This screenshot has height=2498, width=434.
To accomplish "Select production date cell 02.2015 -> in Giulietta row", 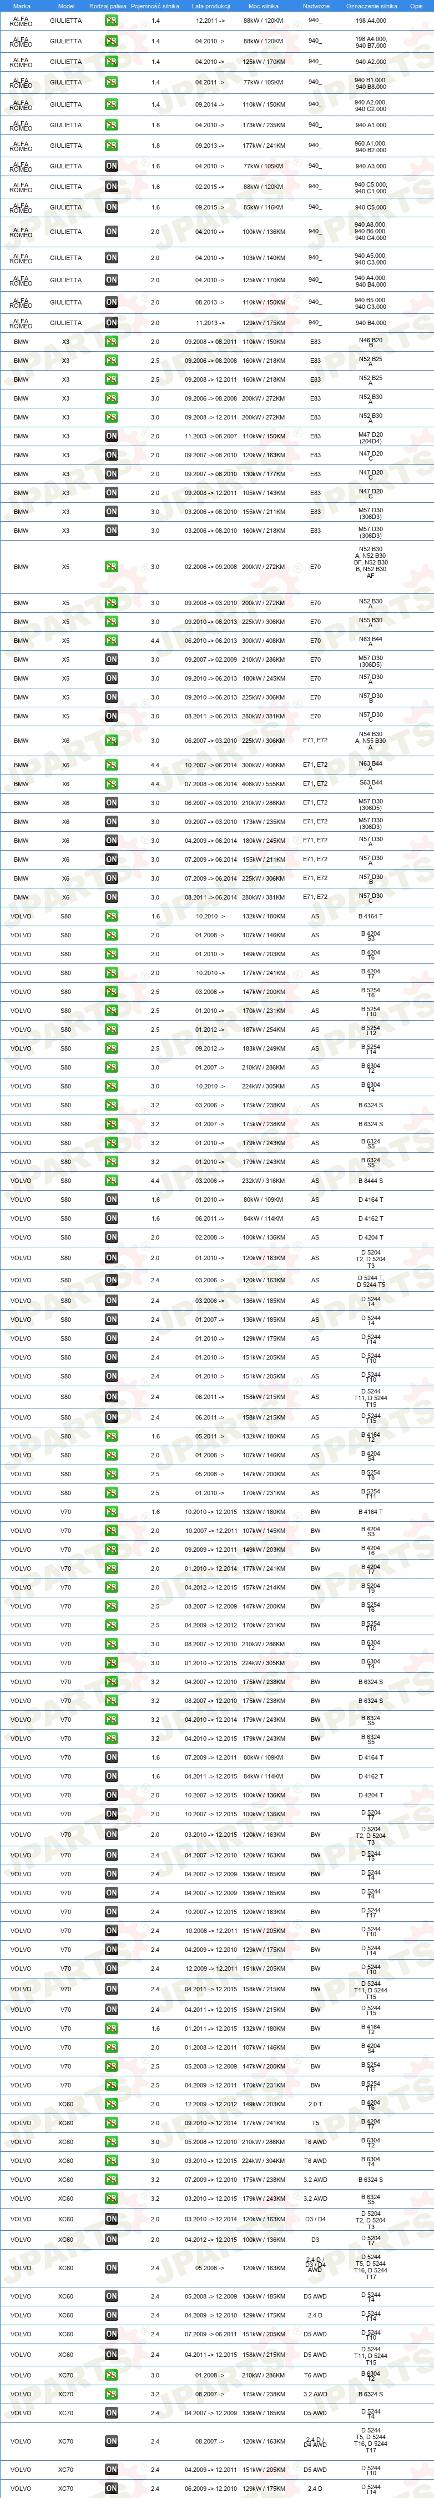I will pyautogui.click(x=210, y=186).
